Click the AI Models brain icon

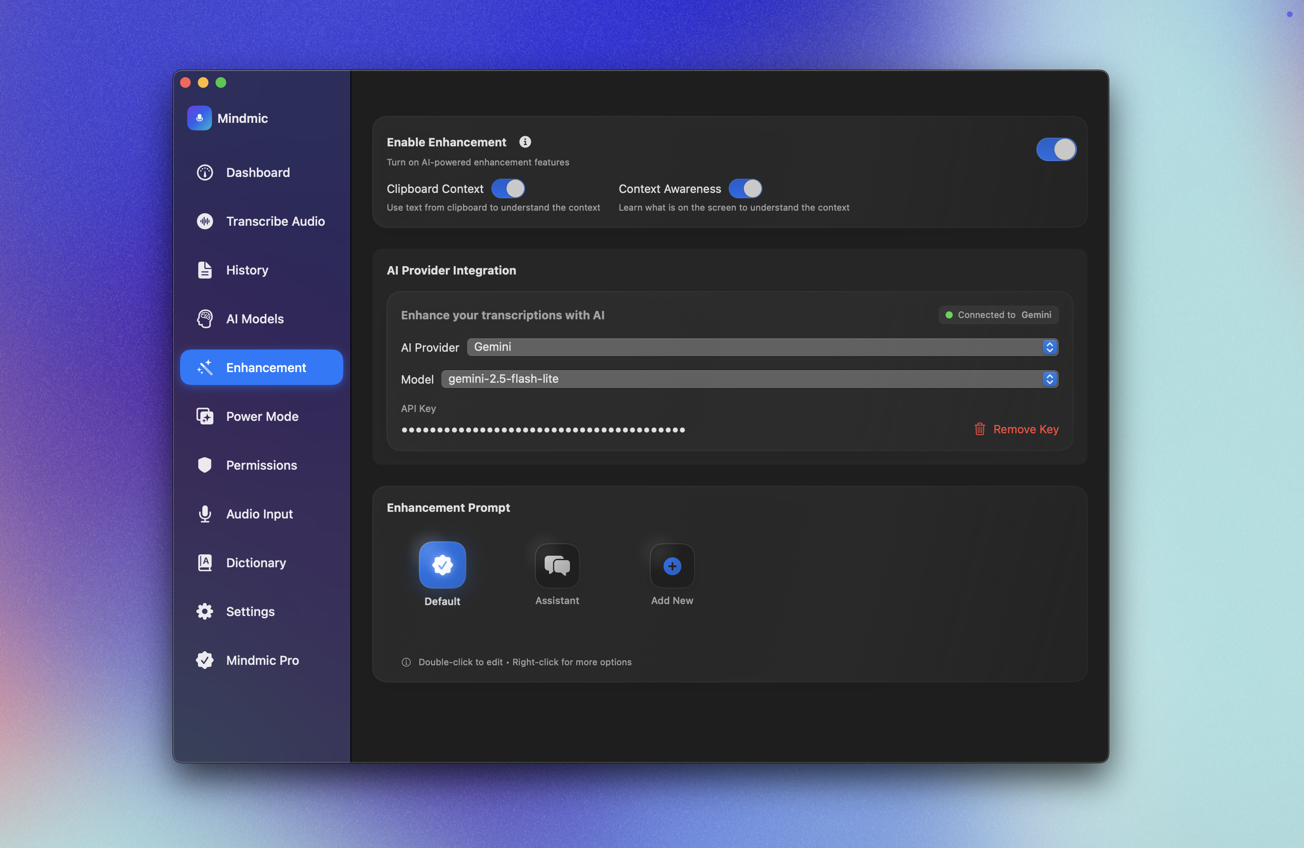tap(204, 319)
